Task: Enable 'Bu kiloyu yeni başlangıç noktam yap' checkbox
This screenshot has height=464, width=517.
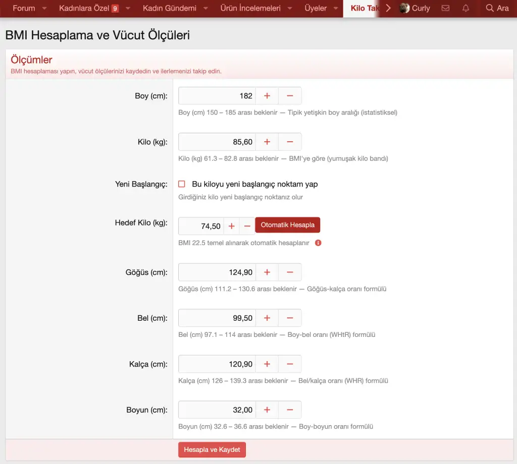Action: (182, 184)
